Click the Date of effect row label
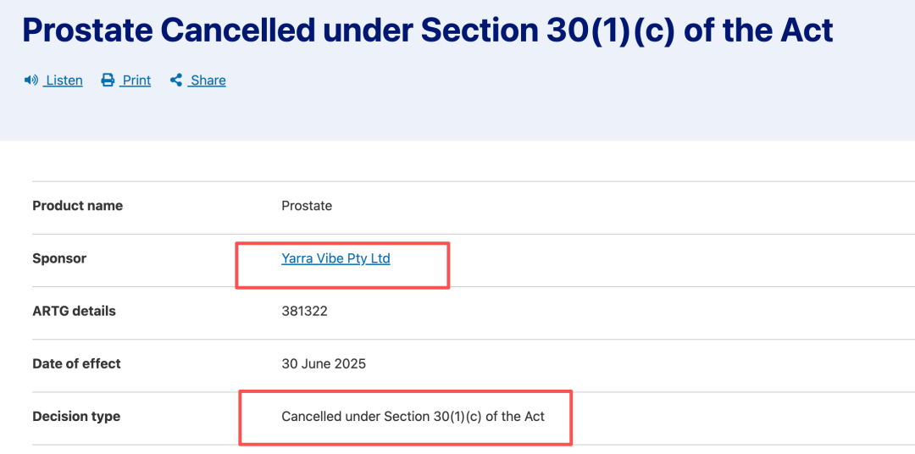This screenshot has height=454, width=915. pos(76,363)
